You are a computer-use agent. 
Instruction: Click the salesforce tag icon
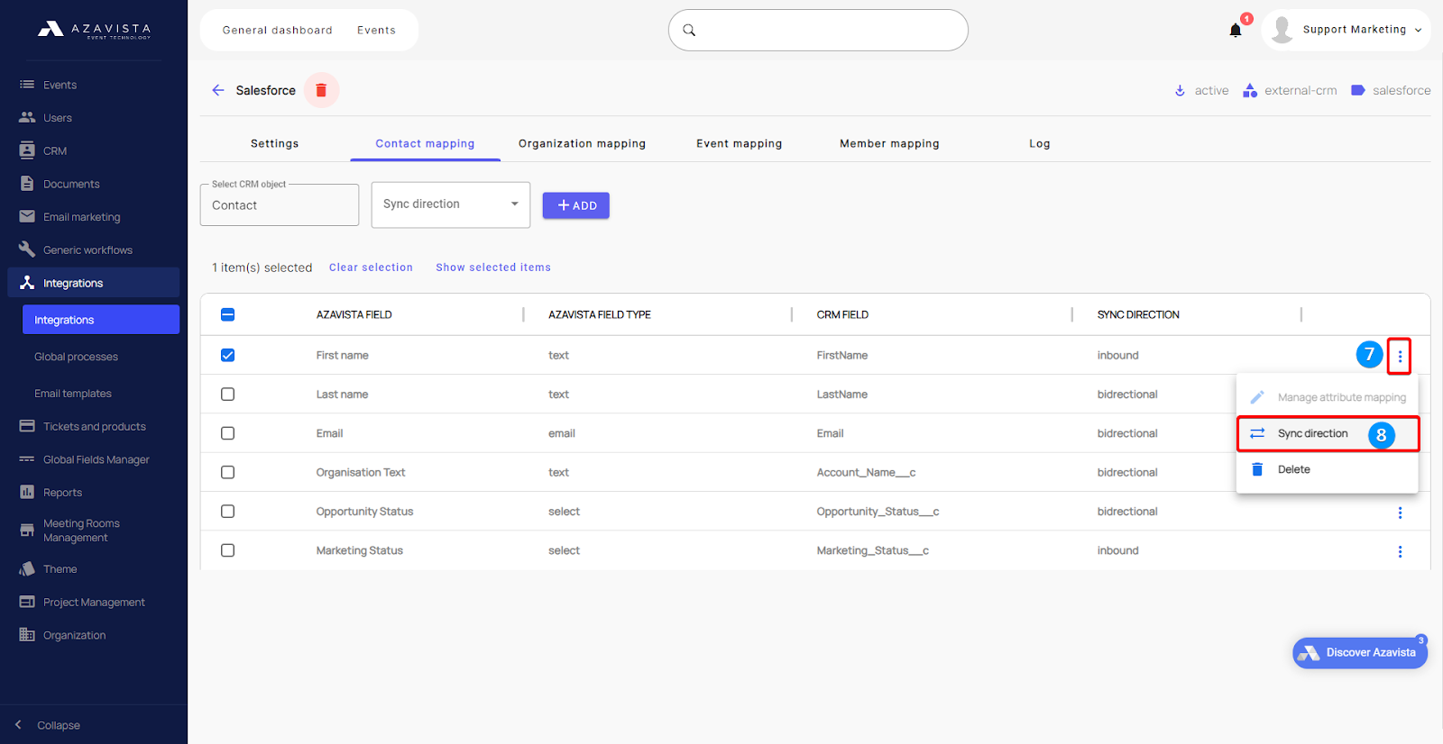click(1357, 90)
